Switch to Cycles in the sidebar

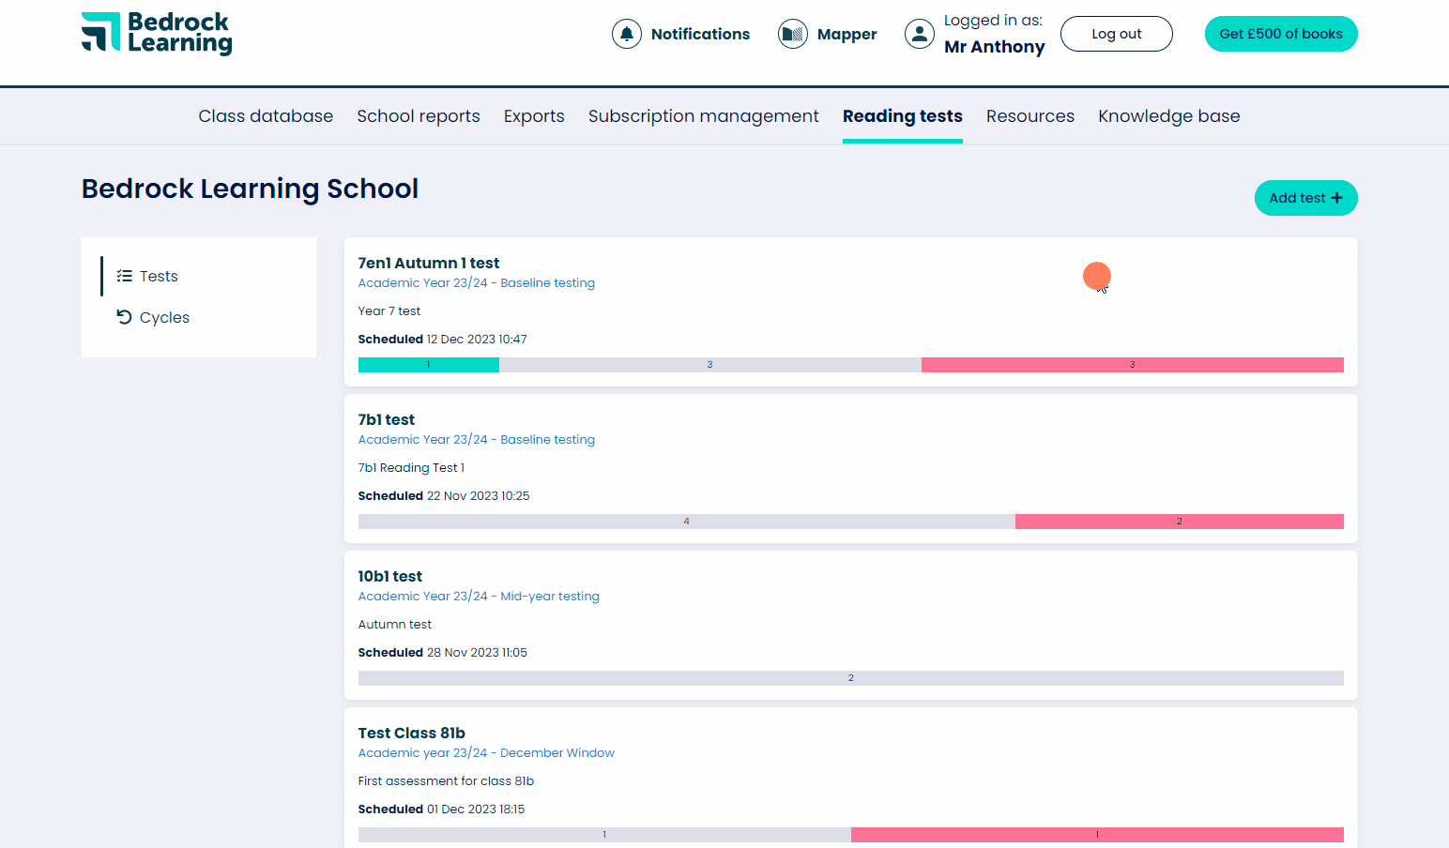click(163, 317)
